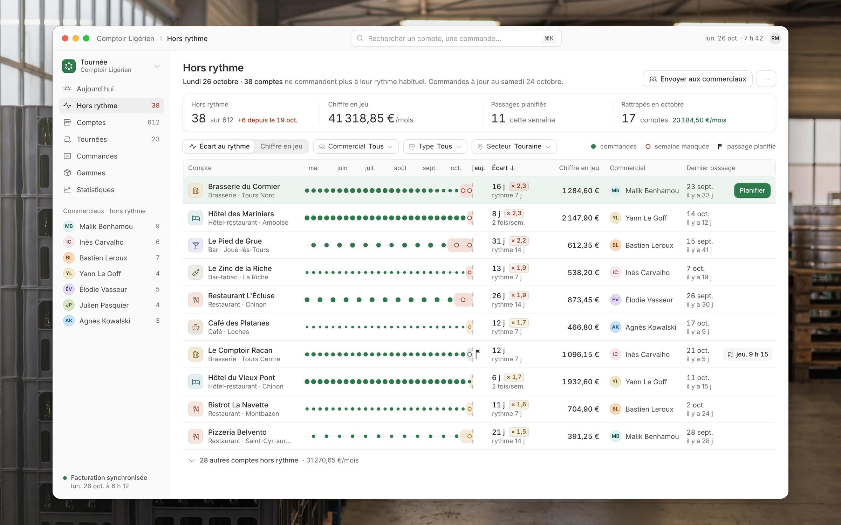Expand the Tournée workspace switcher chevron

pyautogui.click(x=157, y=66)
